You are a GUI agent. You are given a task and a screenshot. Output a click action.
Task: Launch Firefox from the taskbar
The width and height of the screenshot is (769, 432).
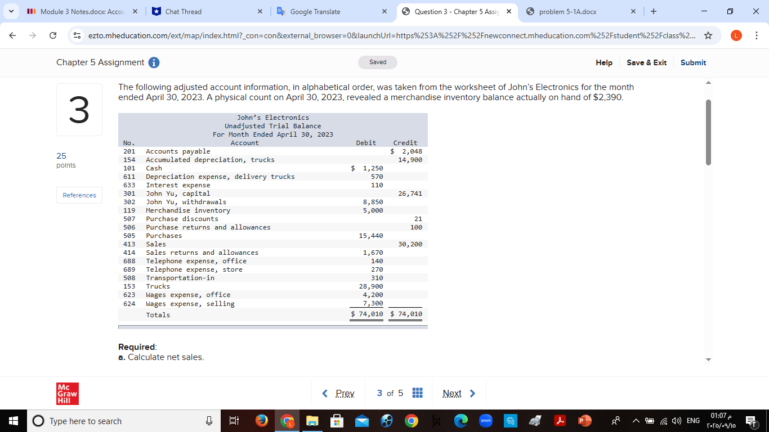tap(262, 421)
